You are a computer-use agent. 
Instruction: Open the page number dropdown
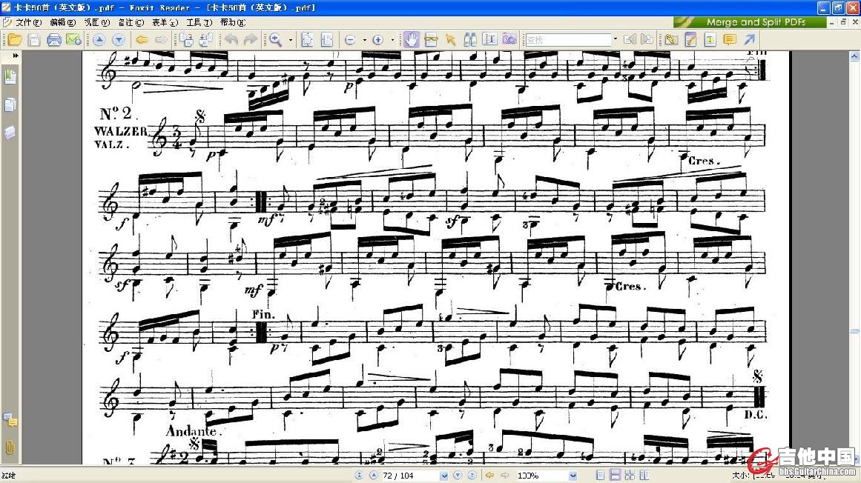point(443,476)
